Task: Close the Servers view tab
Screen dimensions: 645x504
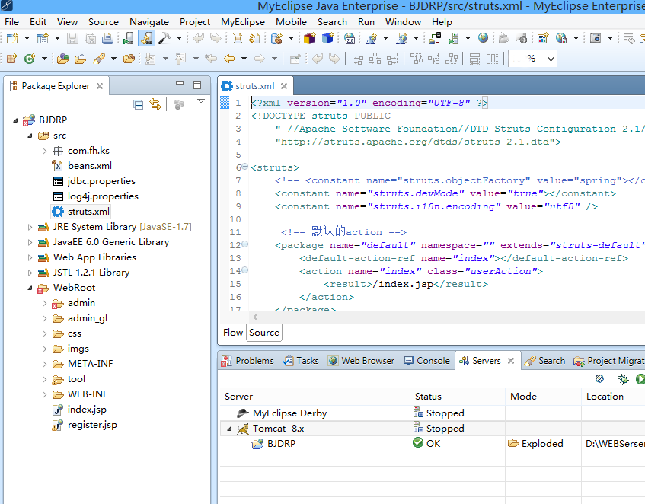Action: tap(511, 361)
